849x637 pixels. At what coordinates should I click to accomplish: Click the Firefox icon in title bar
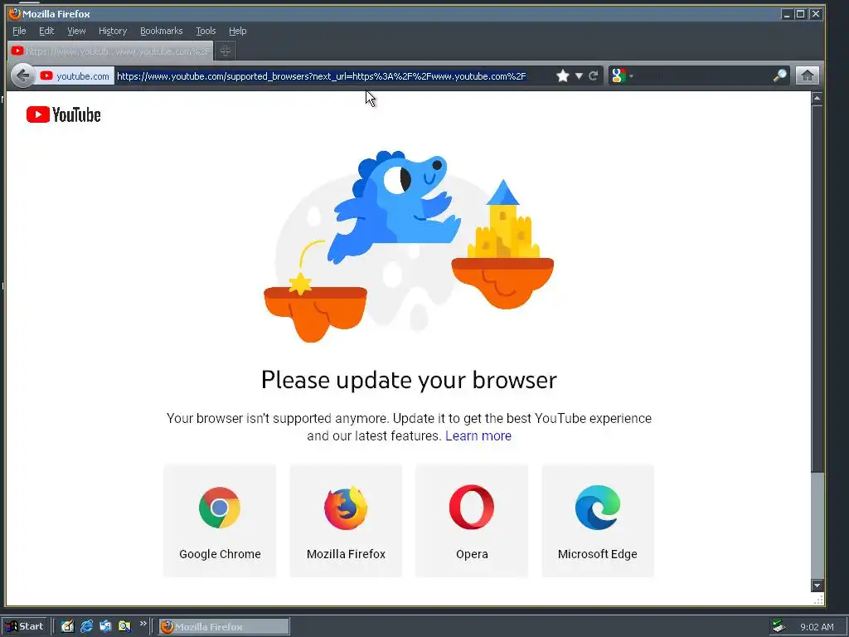(15, 13)
